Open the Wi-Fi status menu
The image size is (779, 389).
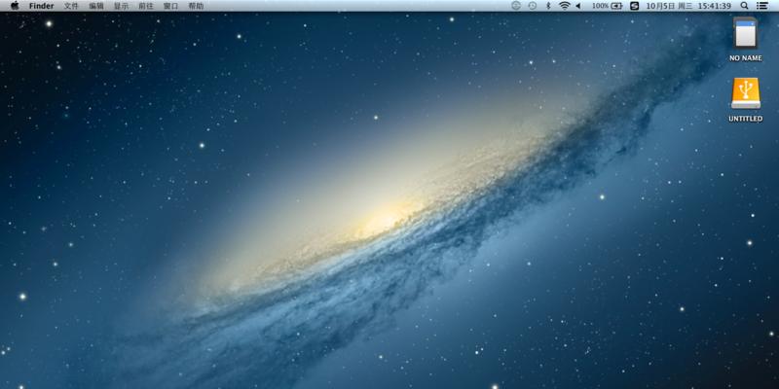(x=564, y=6)
